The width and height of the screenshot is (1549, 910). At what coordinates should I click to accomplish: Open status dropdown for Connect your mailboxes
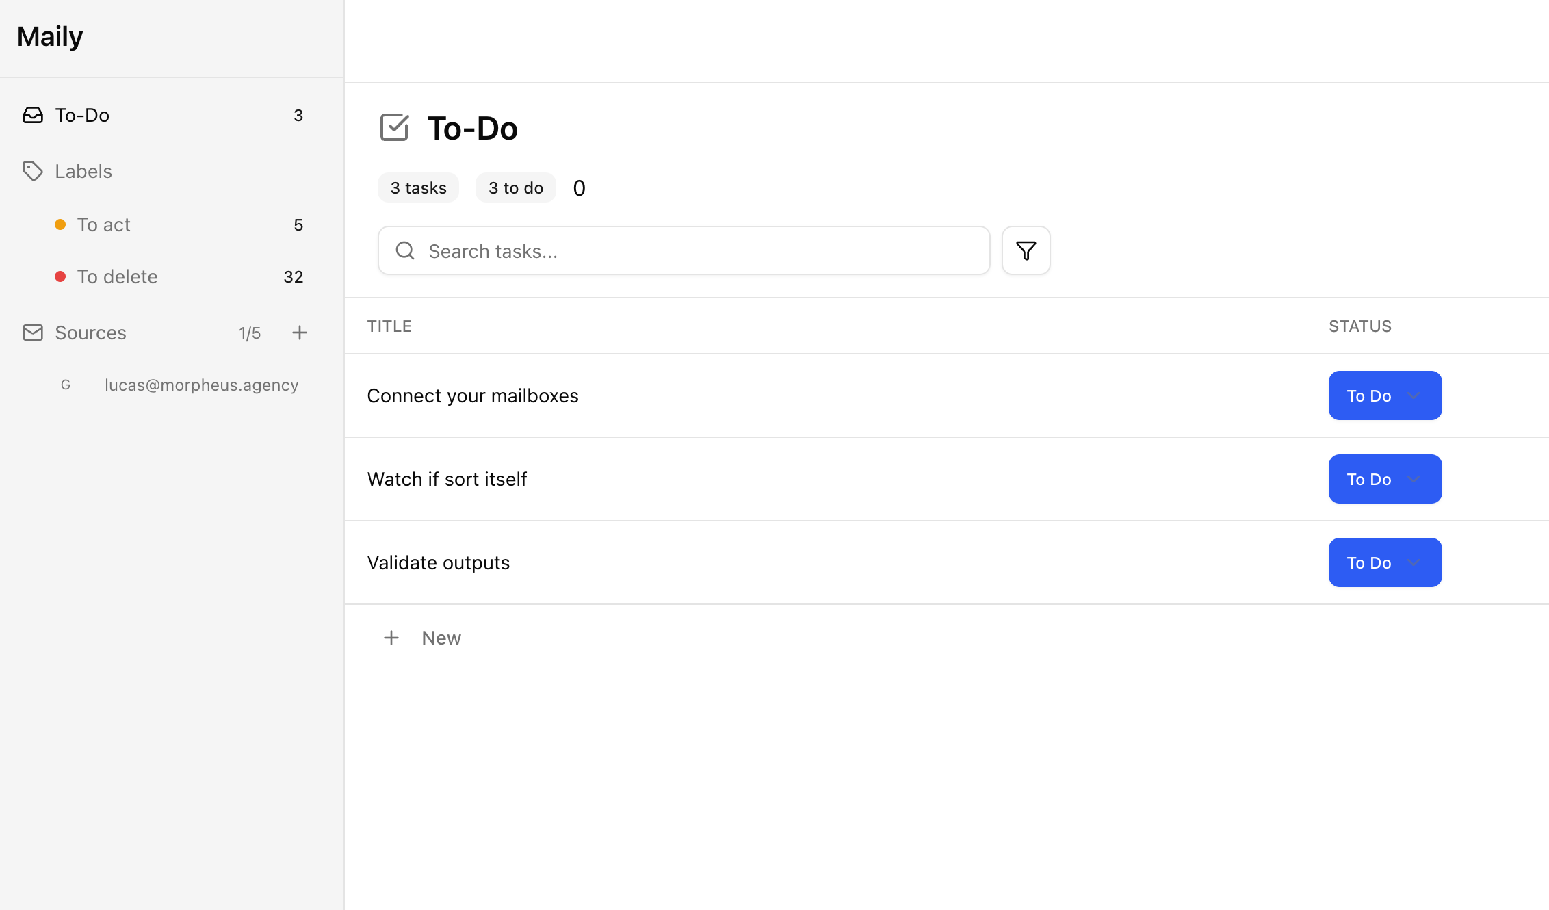point(1385,395)
